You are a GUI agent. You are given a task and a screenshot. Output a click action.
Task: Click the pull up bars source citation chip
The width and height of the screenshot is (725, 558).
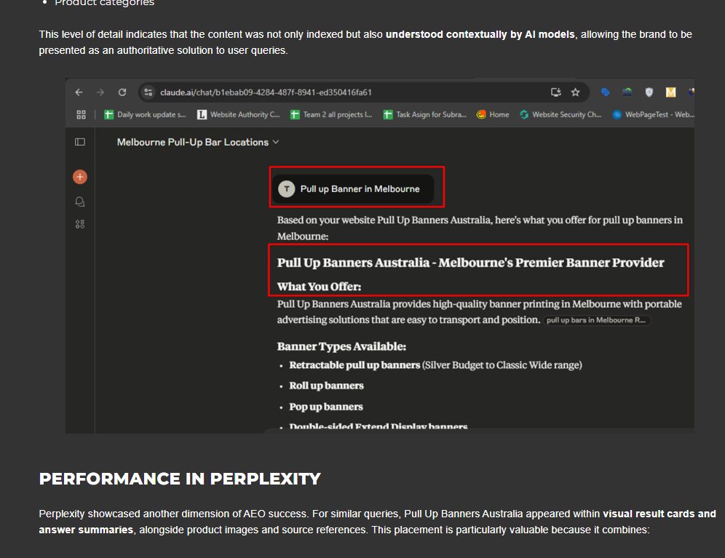click(x=596, y=320)
